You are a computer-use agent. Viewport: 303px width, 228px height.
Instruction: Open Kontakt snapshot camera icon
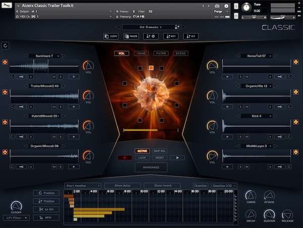[217, 6]
